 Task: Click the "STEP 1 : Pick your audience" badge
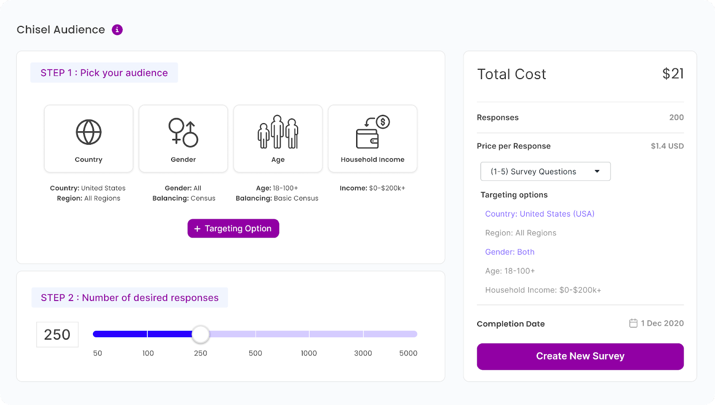tap(104, 72)
